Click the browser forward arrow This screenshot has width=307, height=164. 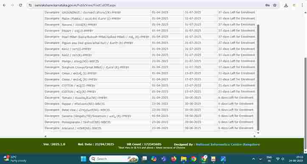(x=12, y=5)
